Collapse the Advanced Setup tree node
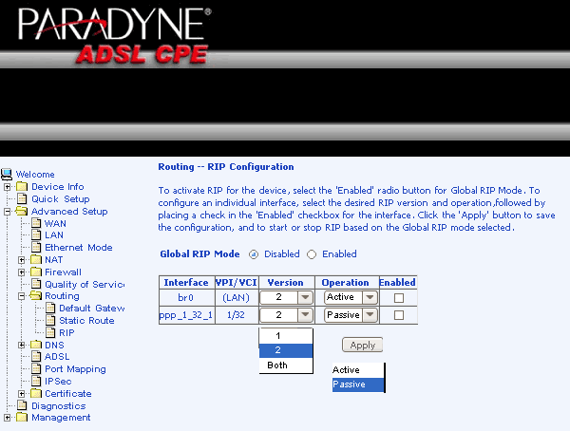The height and width of the screenshot is (431, 570). [x=8, y=212]
